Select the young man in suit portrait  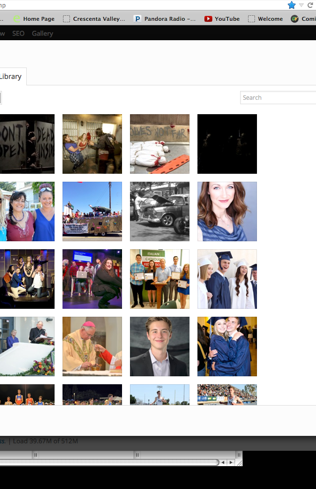pyautogui.click(x=160, y=347)
